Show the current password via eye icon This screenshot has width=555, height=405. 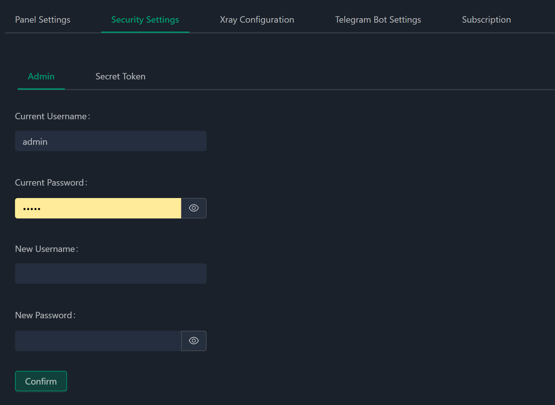(194, 208)
